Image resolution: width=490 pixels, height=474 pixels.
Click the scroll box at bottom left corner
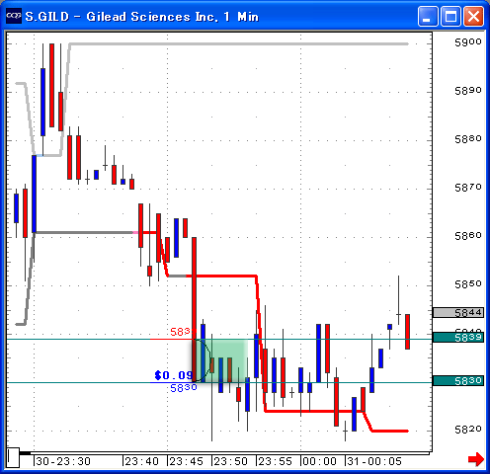tap(13, 457)
